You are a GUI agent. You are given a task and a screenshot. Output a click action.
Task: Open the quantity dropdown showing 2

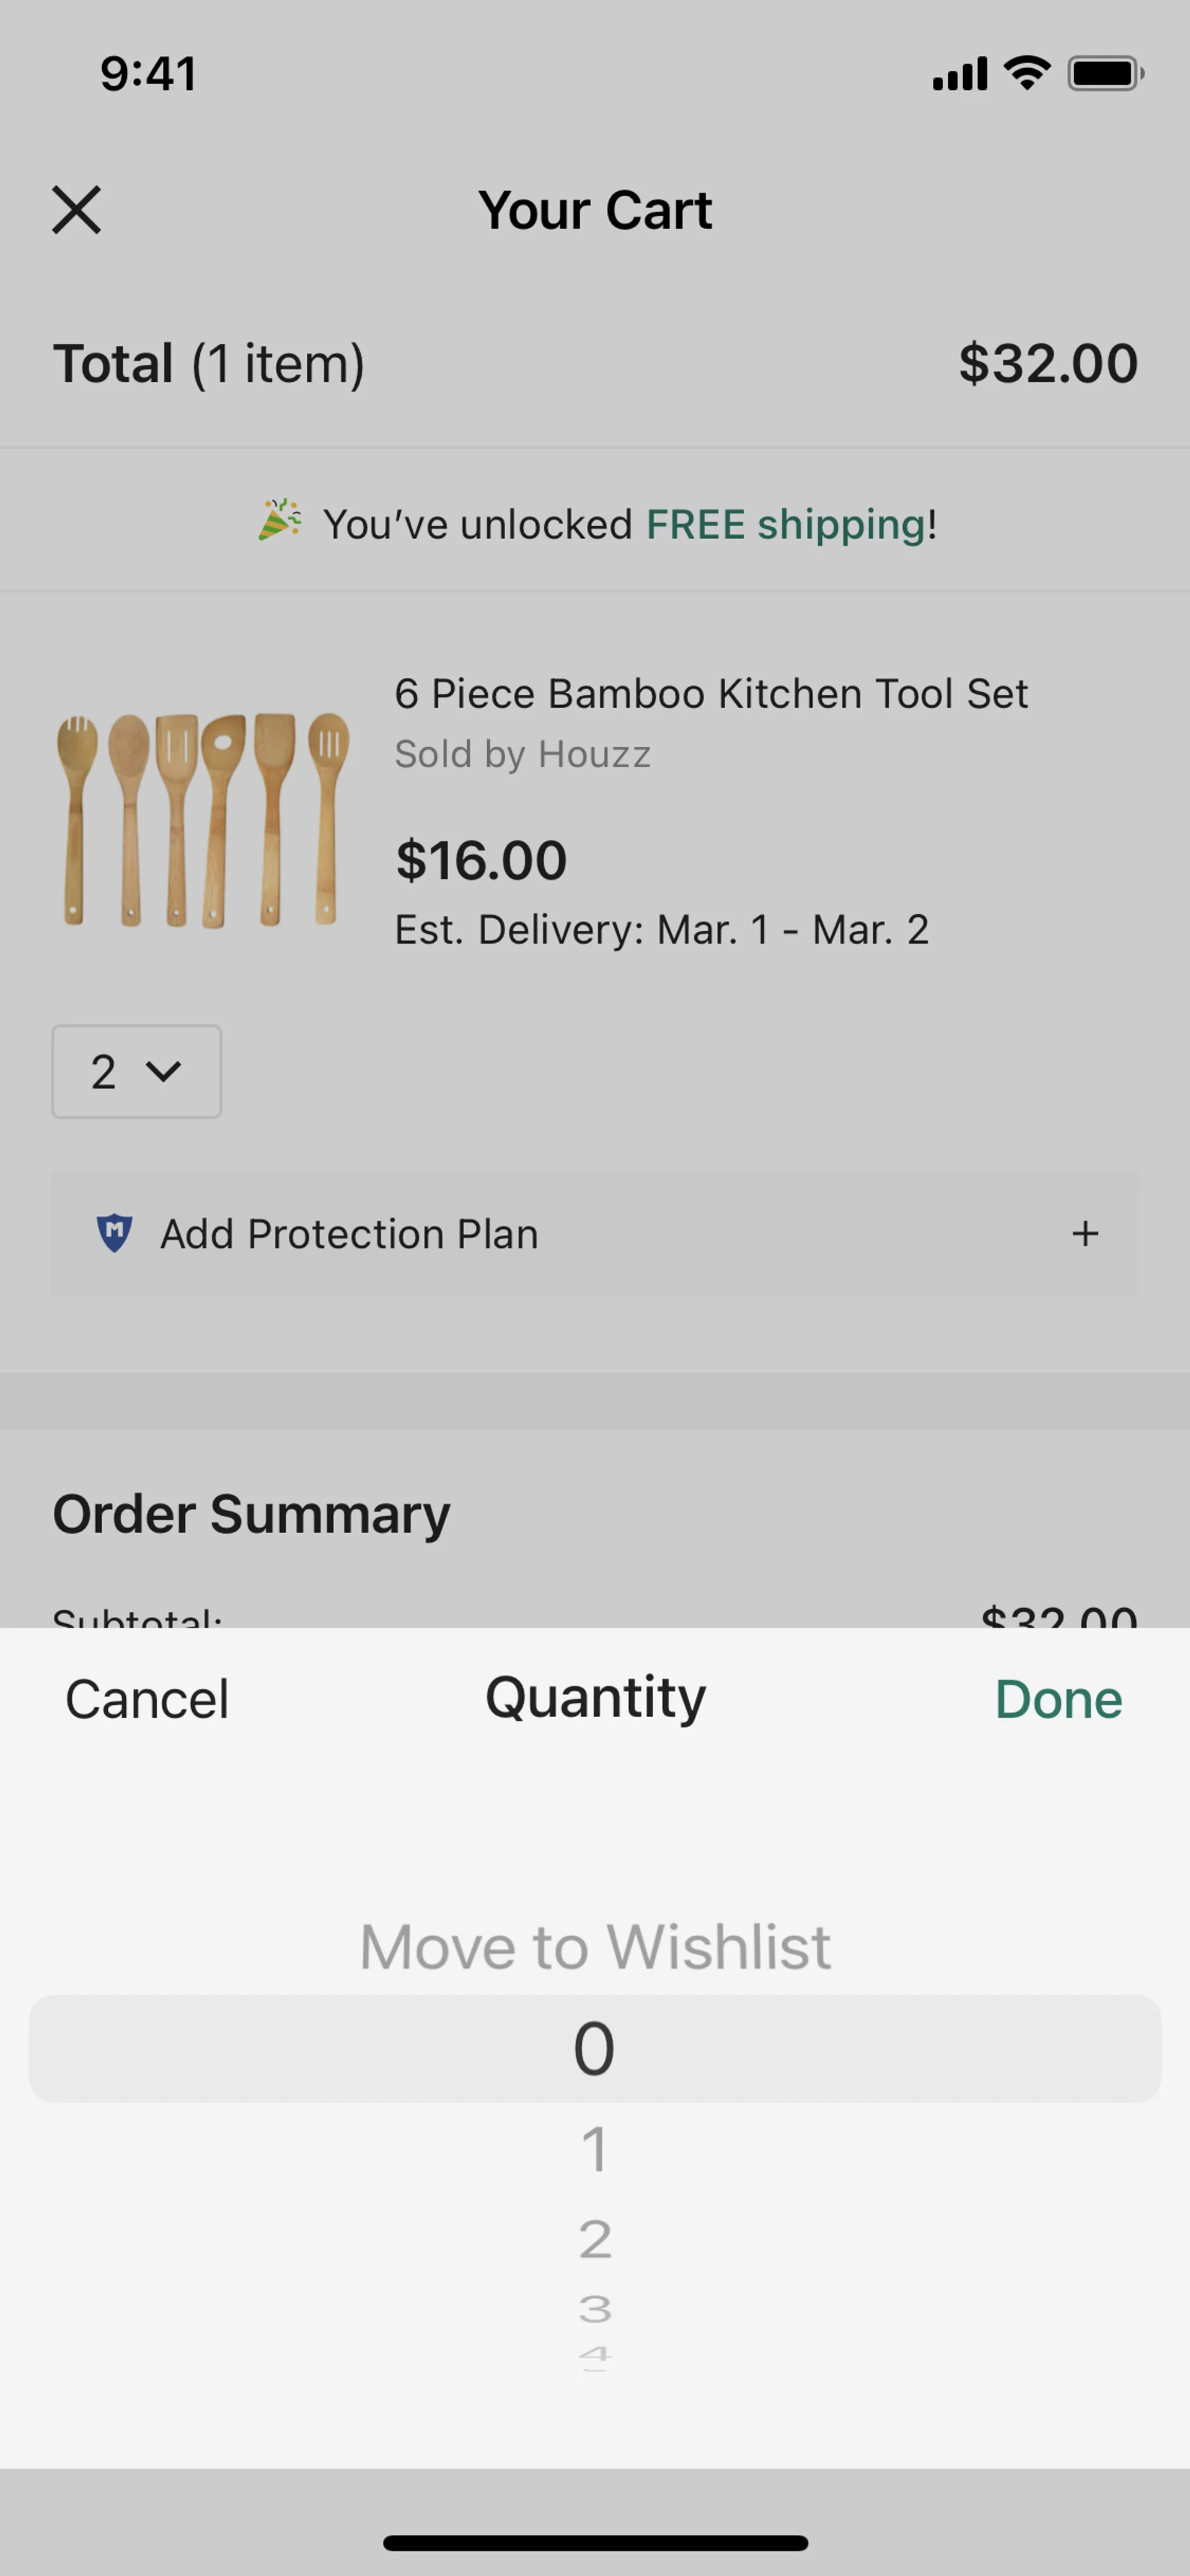pyautogui.click(x=136, y=1071)
